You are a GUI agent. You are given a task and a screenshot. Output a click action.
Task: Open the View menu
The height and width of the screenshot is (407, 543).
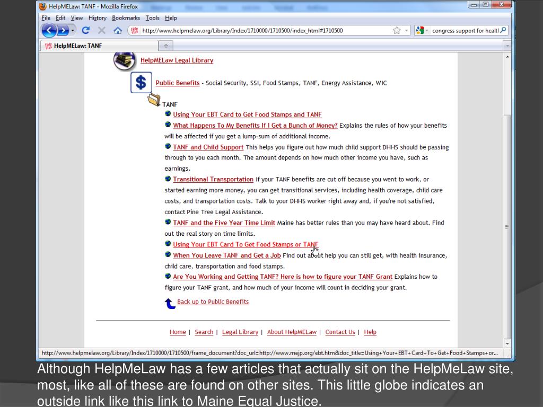coord(77,18)
